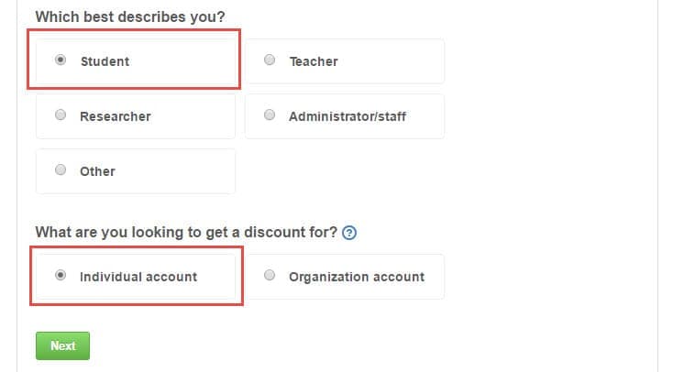This screenshot has height=372, width=673.
Task: Click the Individual account label text
Action: click(x=138, y=277)
